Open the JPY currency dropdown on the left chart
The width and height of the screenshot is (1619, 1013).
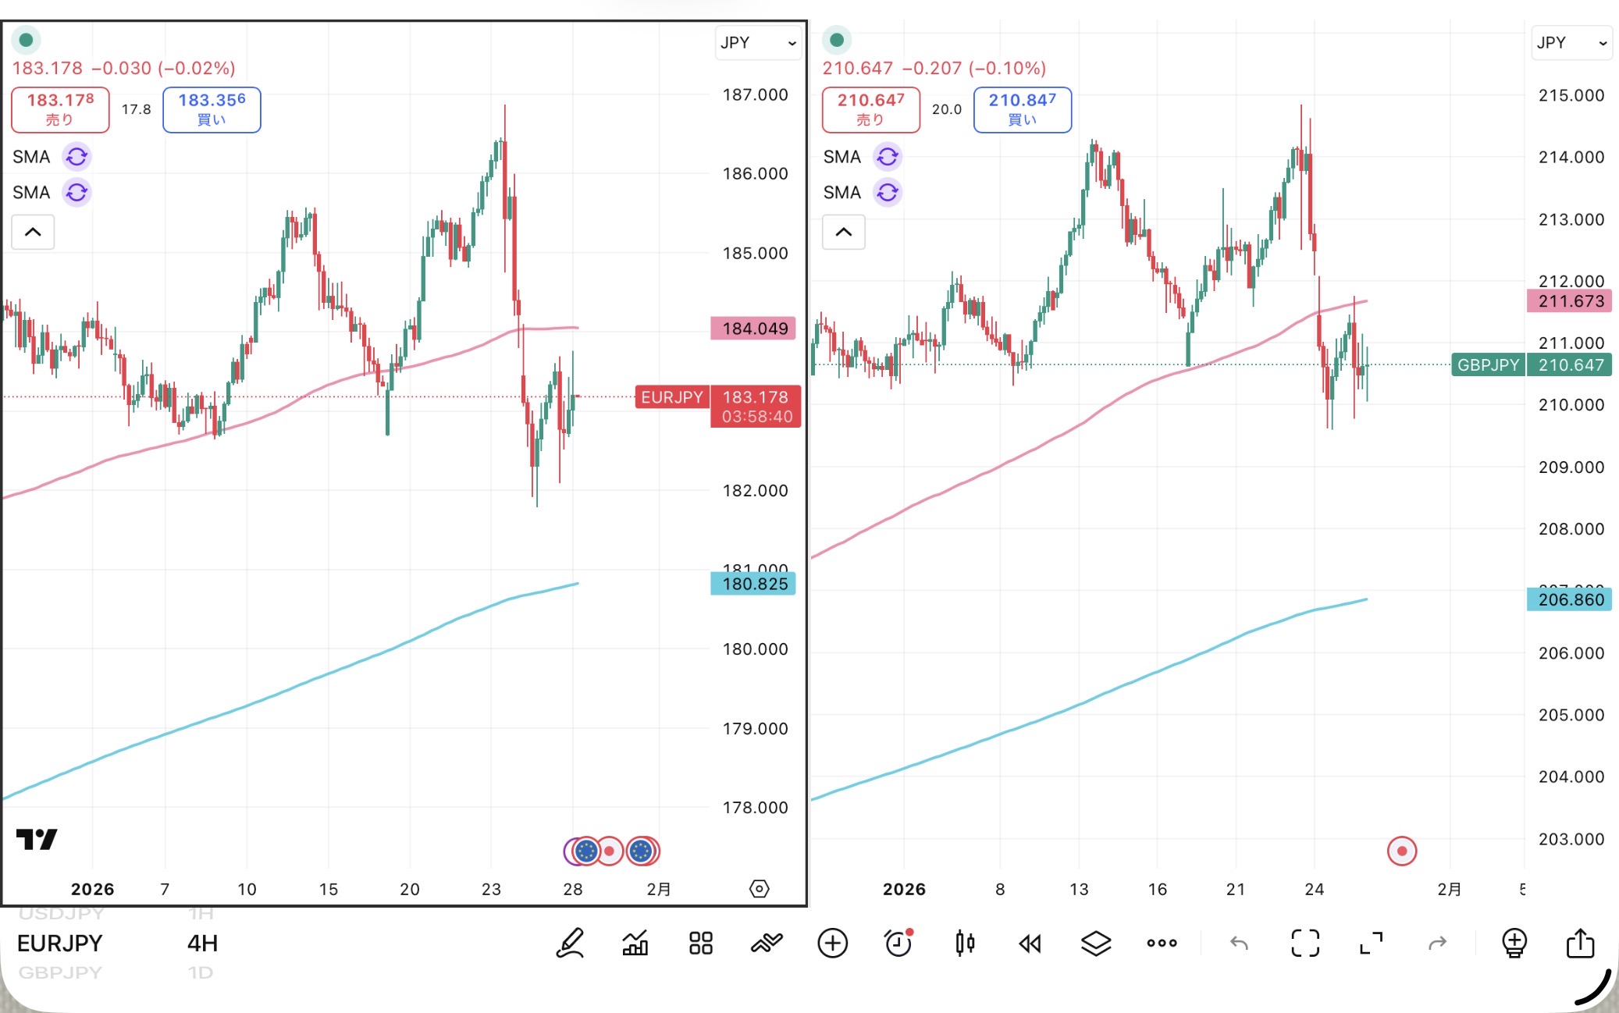758,43
